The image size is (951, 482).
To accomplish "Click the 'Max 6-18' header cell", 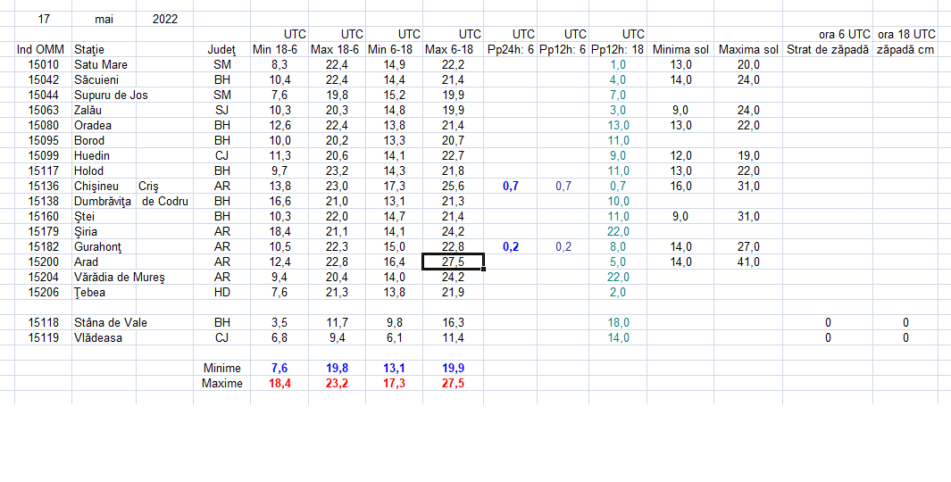I will pos(453,50).
